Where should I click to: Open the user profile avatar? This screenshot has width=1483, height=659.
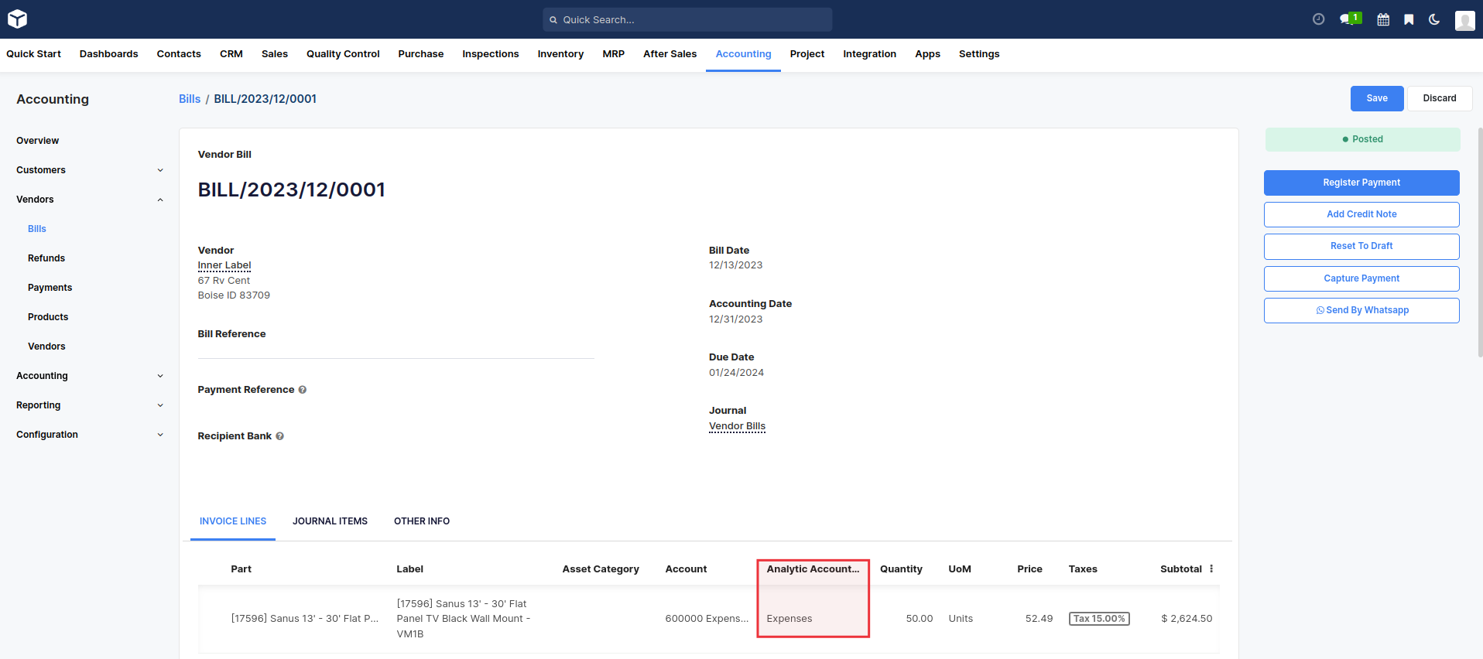pos(1464,20)
